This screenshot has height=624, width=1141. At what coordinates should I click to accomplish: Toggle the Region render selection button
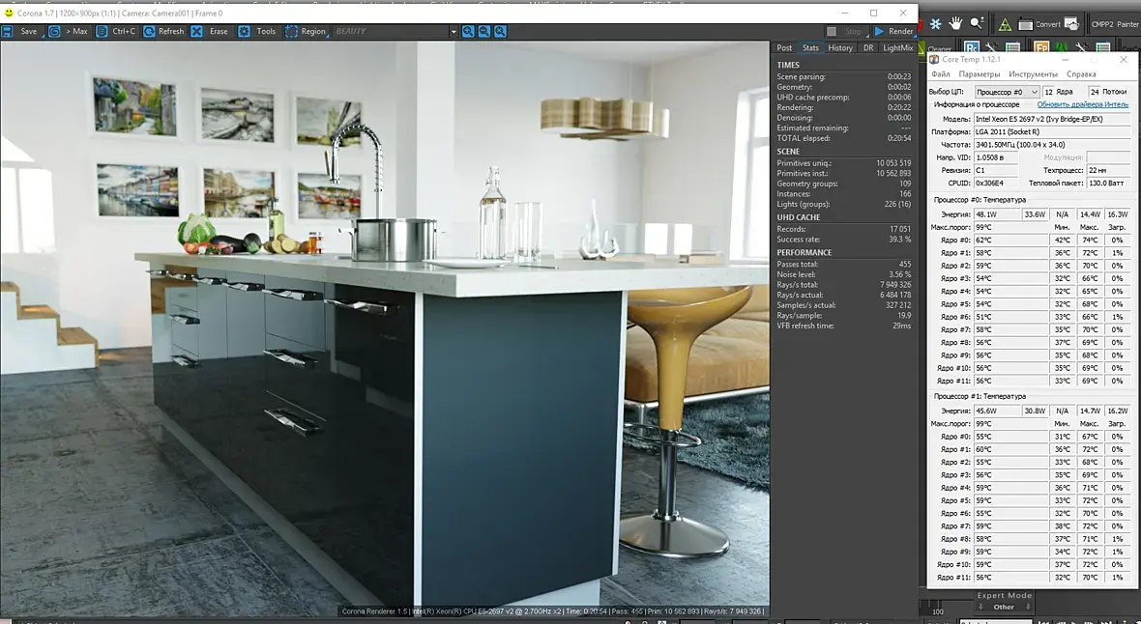(306, 31)
